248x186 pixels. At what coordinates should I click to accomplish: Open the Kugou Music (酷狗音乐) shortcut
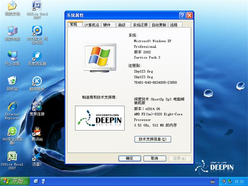(x=37, y=81)
